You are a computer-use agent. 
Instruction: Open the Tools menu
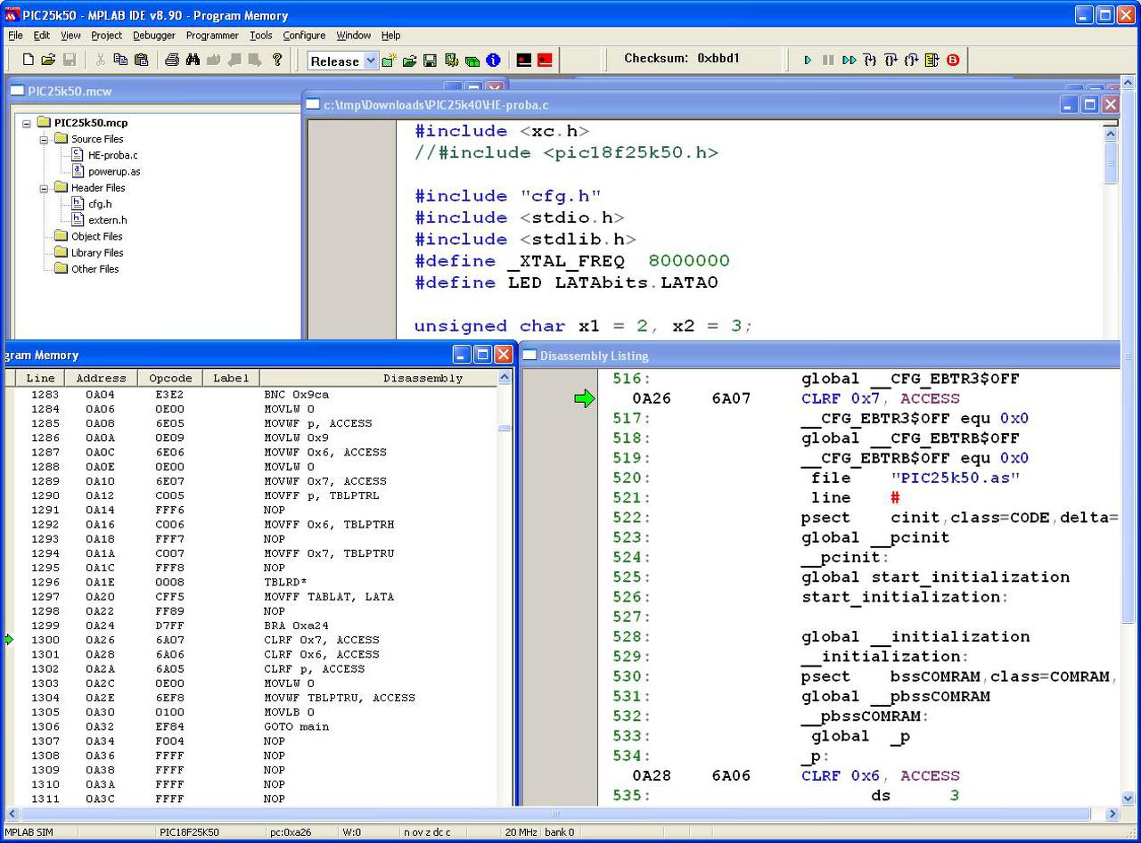(x=261, y=36)
